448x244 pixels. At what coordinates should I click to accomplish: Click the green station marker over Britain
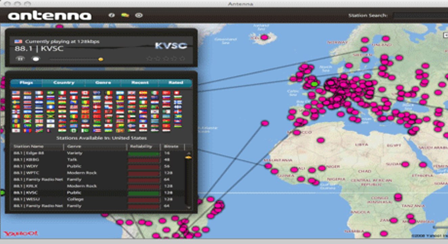[x=315, y=84]
